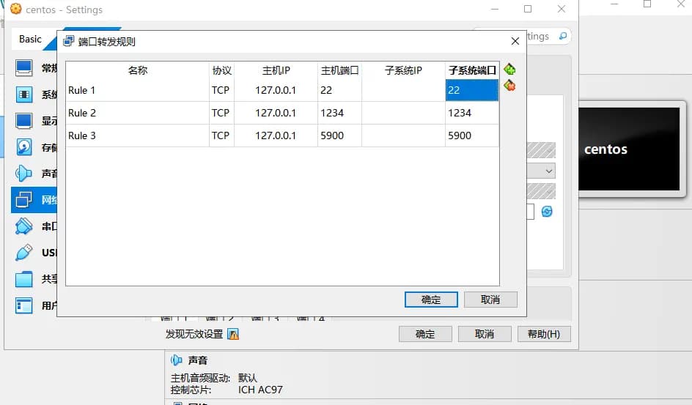Sort by the 子系统IP column header
Image resolution: width=692 pixels, height=405 pixels.
(403, 70)
